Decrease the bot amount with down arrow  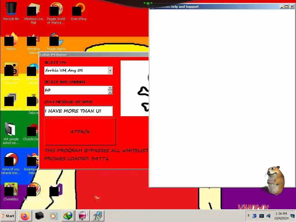[110, 92]
